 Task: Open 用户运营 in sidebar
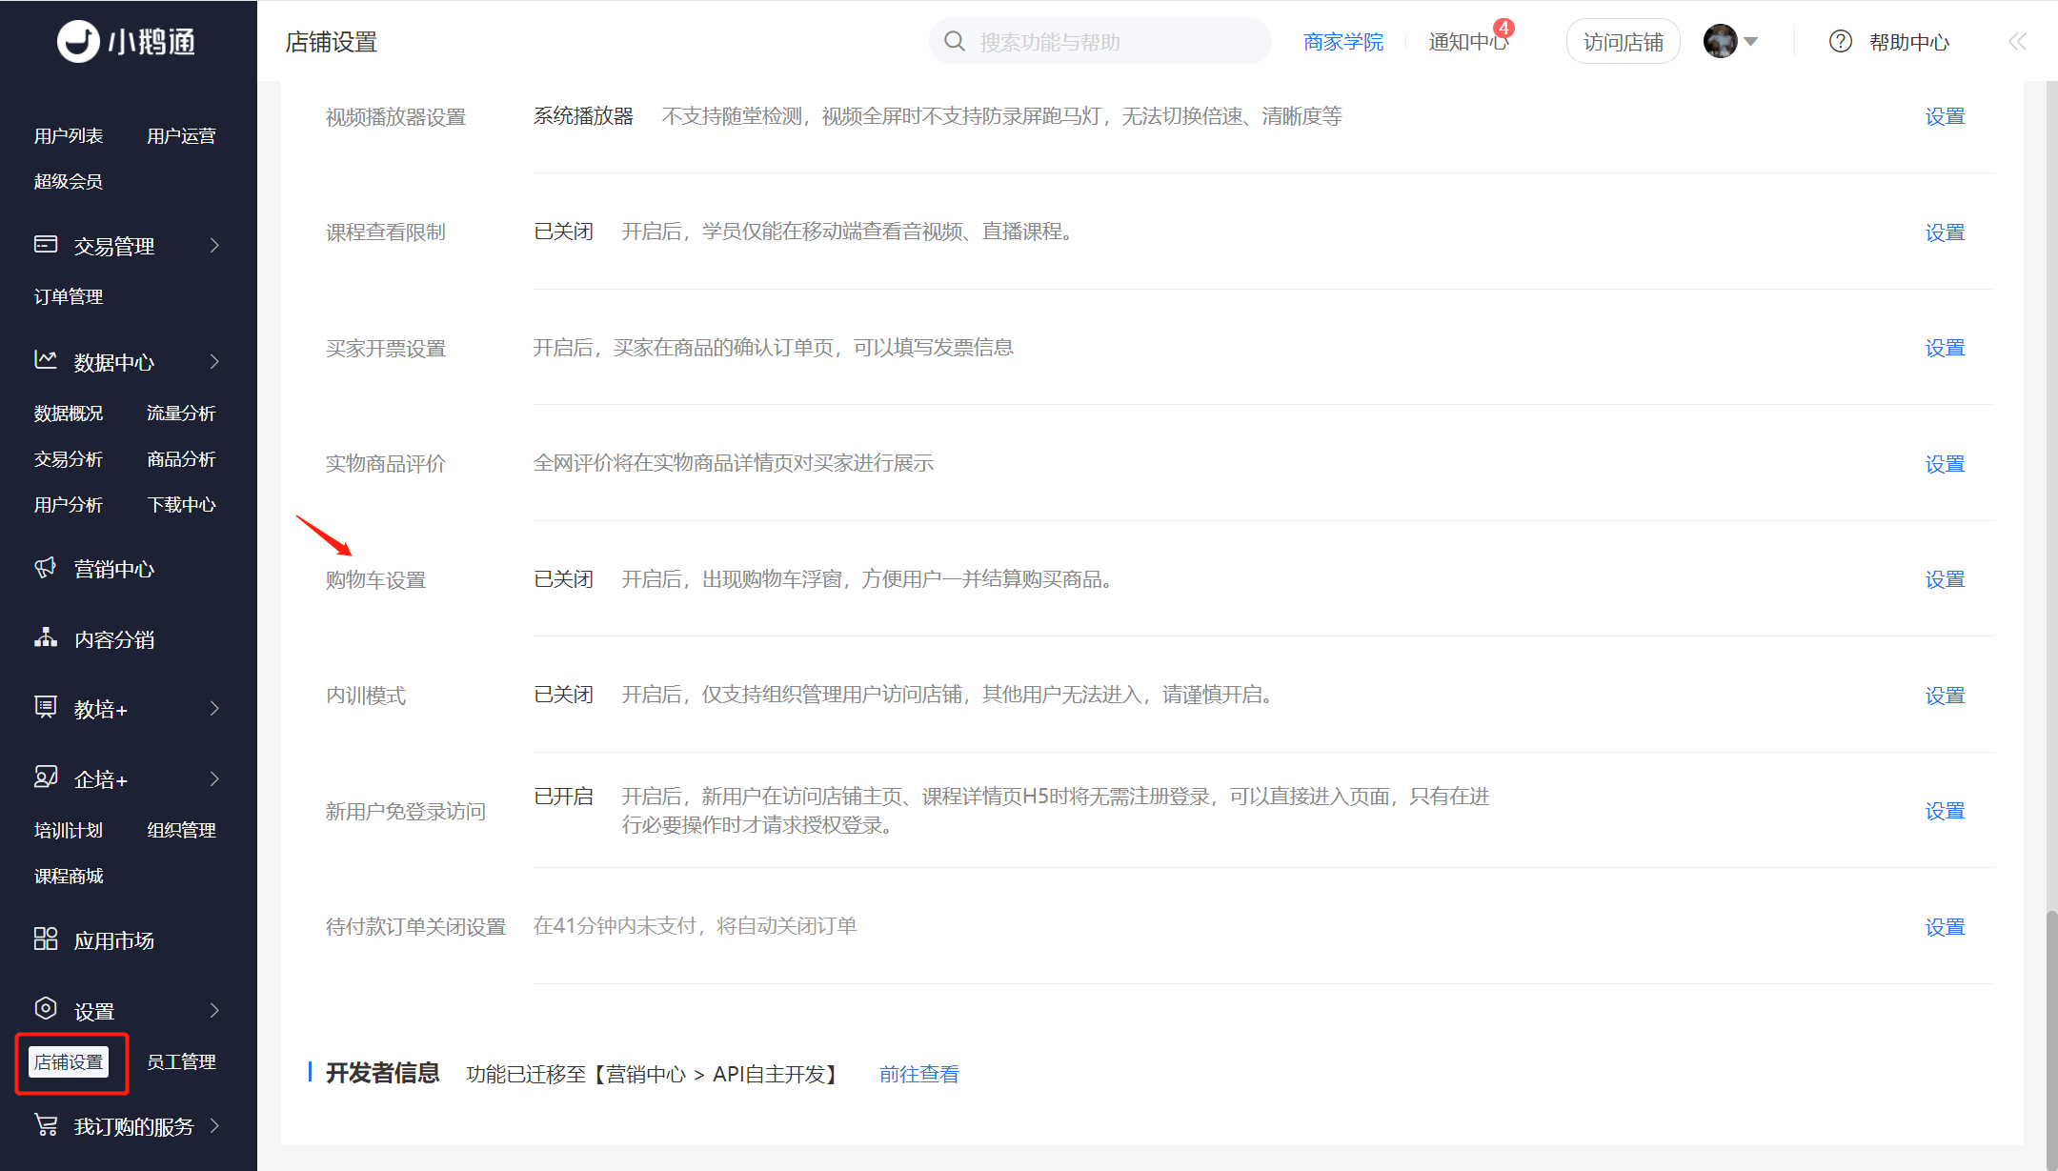[181, 136]
